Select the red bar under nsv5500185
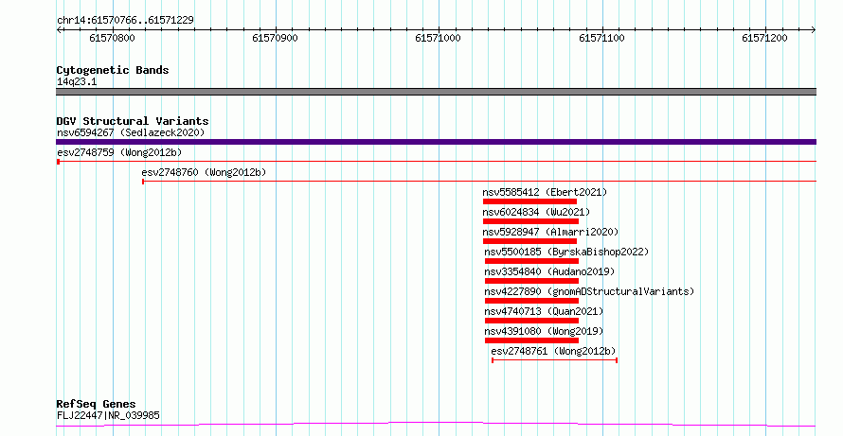843x436 pixels. [531, 261]
